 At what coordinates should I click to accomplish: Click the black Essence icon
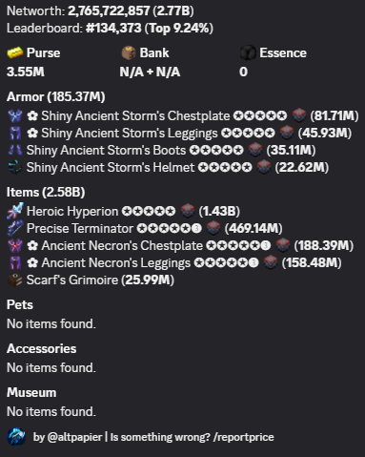248,52
